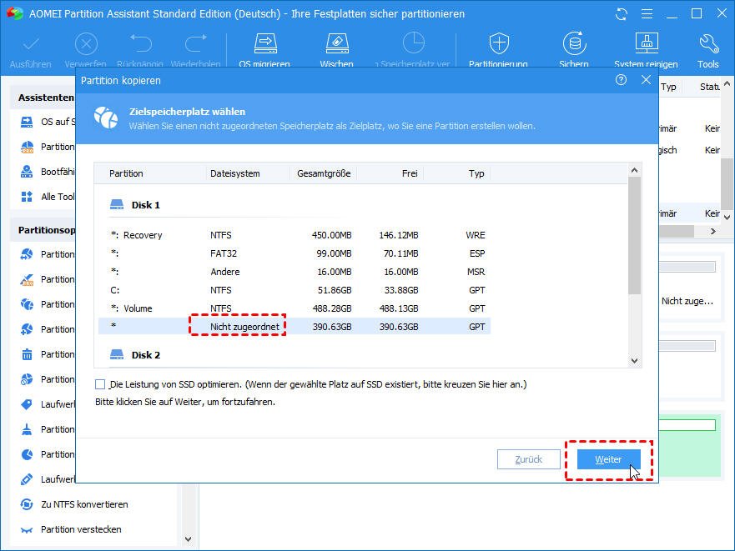Click main window list scroll right arrow
This screenshot has height=551, width=735.
point(713,231)
